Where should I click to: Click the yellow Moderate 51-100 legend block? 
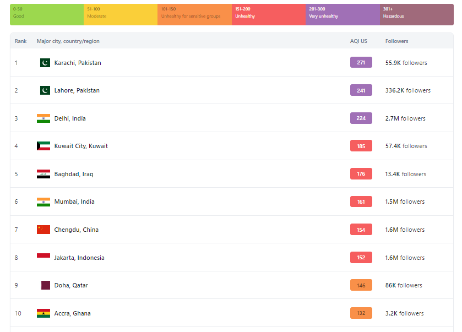click(x=121, y=14)
